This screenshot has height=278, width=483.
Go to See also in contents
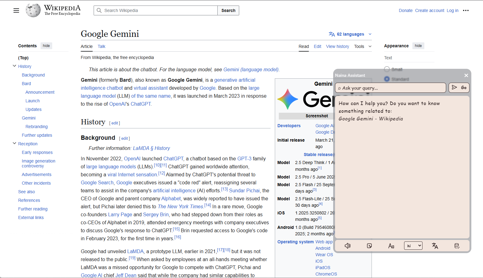coord(26,192)
